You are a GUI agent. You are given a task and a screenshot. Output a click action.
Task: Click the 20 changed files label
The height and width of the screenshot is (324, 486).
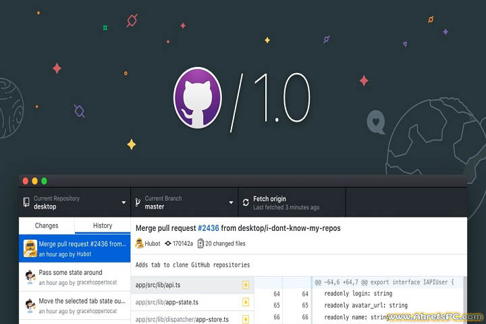coord(225,244)
